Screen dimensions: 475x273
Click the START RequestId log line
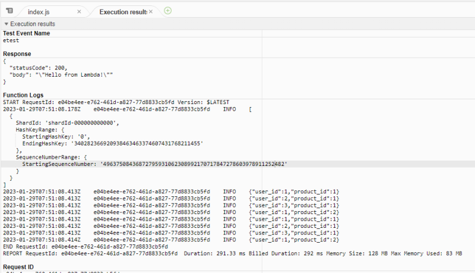tap(116, 102)
